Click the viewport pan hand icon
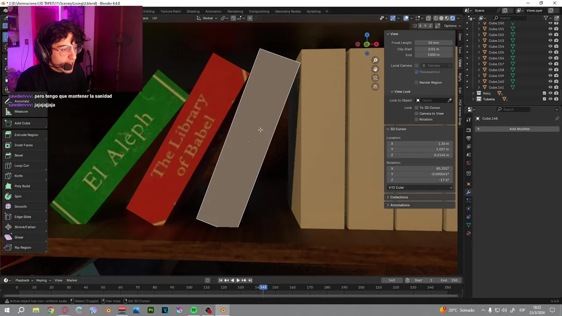This screenshot has width=562, height=316. pyautogui.click(x=375, y=69)
